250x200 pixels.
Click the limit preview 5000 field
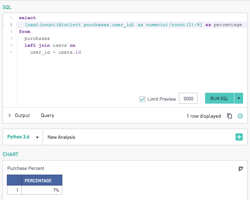point(188,98)
